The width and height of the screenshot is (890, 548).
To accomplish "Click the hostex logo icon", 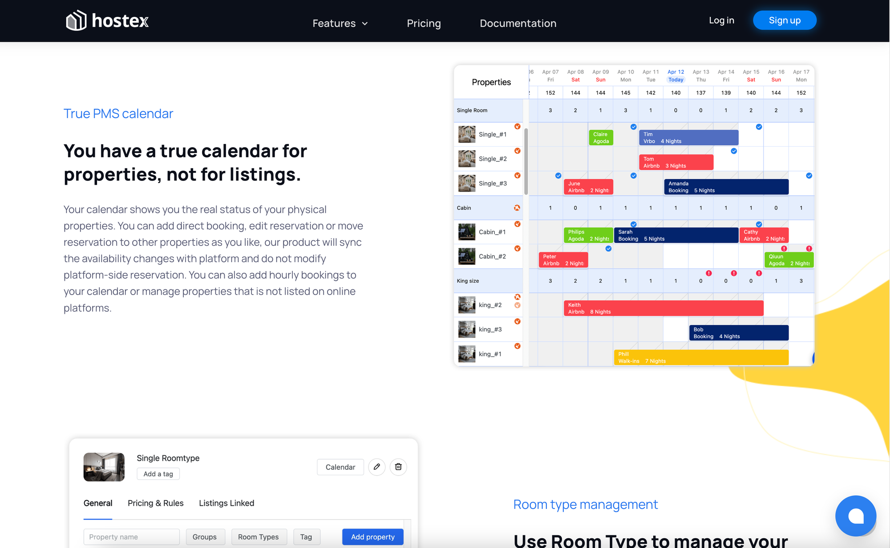I will (x=76, y=20).
